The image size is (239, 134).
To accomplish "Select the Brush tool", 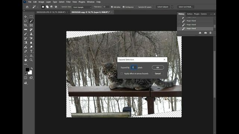I will [x=25, y=34].
